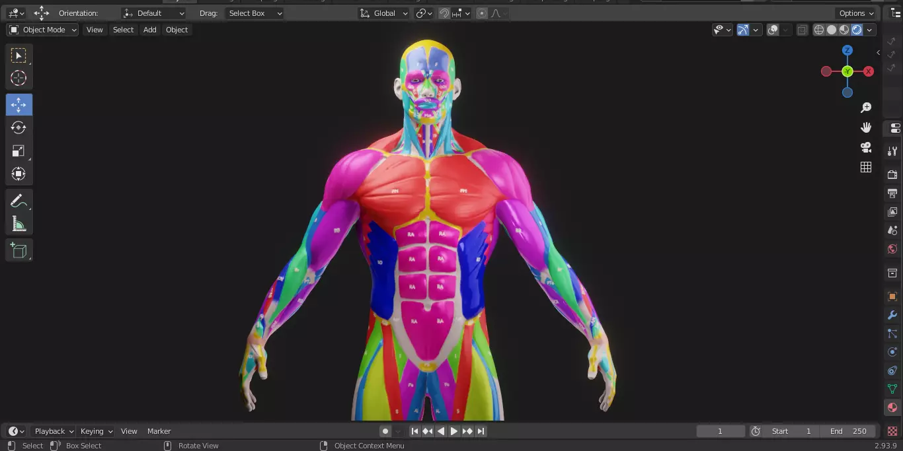
Task: Select the Annotate tool
Action: pos(19,201)
